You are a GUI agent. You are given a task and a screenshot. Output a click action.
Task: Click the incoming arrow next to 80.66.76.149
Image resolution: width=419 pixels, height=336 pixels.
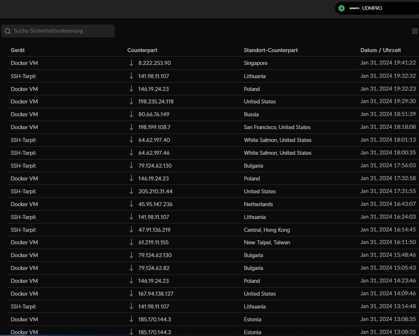pos(131,114)
